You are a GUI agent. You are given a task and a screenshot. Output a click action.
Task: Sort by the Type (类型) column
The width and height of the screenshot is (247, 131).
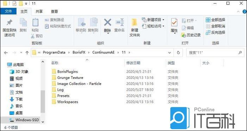pyautogui.click(x=171, y=63)
